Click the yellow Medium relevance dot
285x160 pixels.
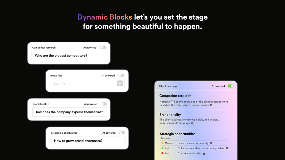coord(162,143)
